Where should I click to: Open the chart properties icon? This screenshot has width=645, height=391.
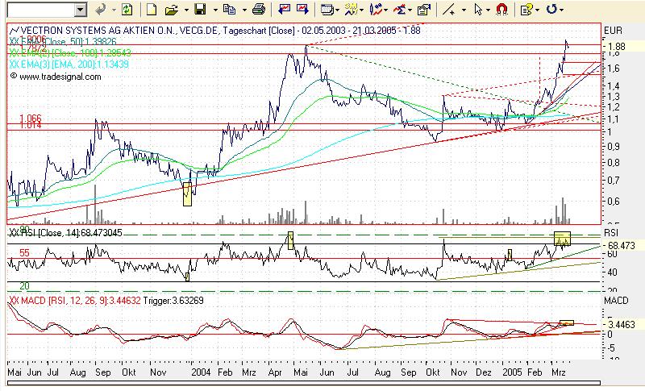click(424, 10)
